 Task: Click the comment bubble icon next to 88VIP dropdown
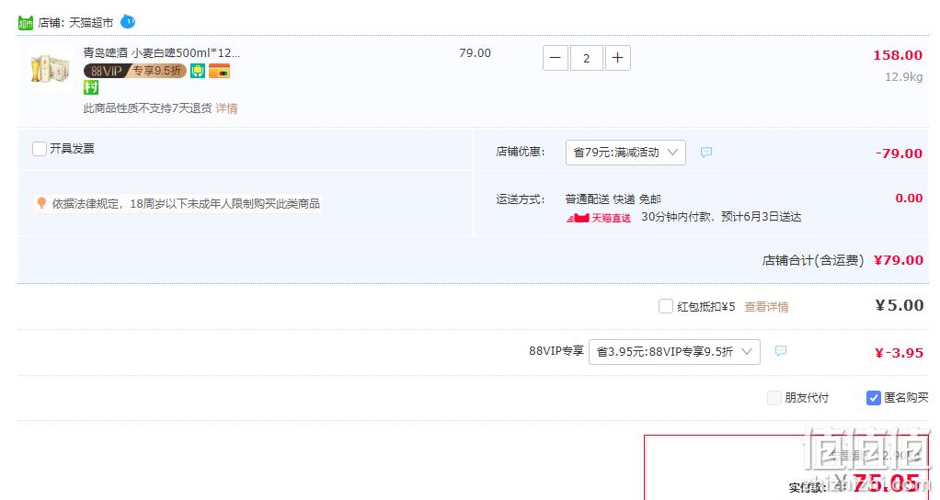781,351
